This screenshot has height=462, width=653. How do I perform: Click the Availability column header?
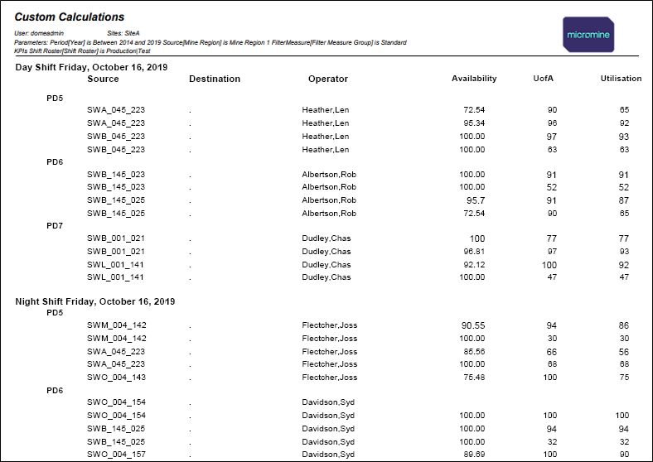click(x=474, y=79)
